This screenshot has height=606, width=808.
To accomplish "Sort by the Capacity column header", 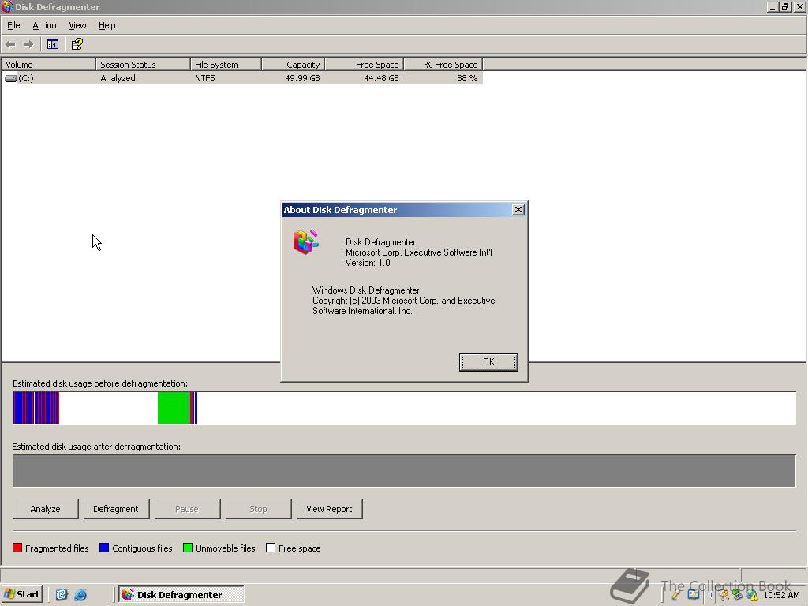I will tap(294, 65).
